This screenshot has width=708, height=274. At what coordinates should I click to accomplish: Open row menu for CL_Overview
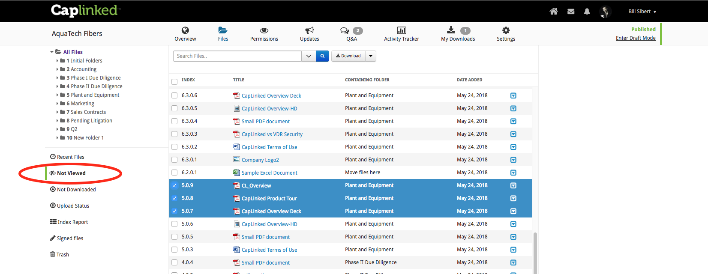pyautogui.click(x=513, y=185)
